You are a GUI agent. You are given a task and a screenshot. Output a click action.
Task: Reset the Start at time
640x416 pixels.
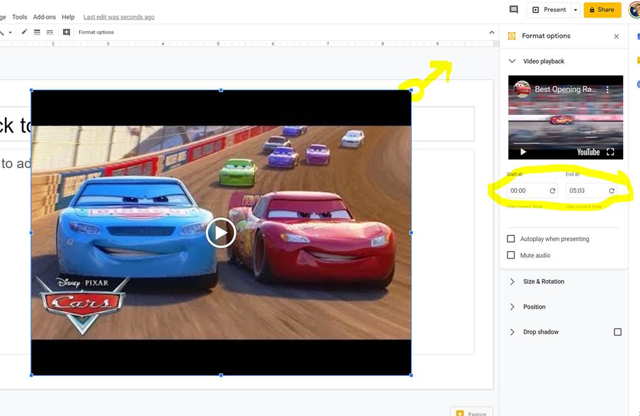pyautogui.click(x=553, y=191)
